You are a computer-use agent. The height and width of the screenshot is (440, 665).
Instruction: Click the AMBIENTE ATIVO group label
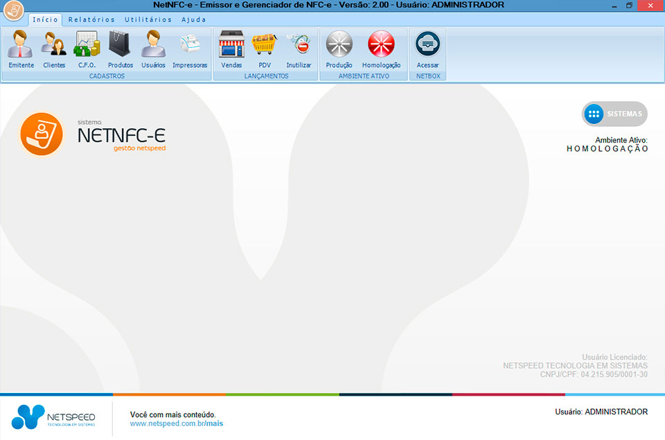tap(364, 76)
